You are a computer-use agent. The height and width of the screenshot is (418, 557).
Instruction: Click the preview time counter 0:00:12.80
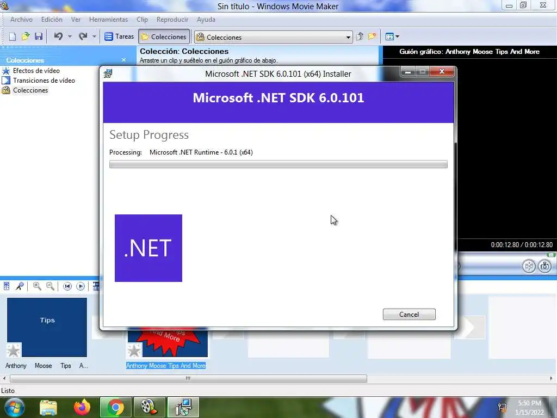coord(522,245)
